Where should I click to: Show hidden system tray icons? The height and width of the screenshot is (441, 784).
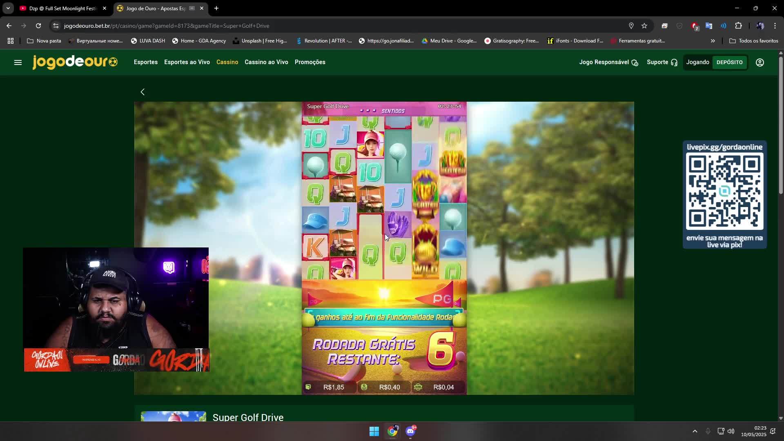tap(695, 431)
